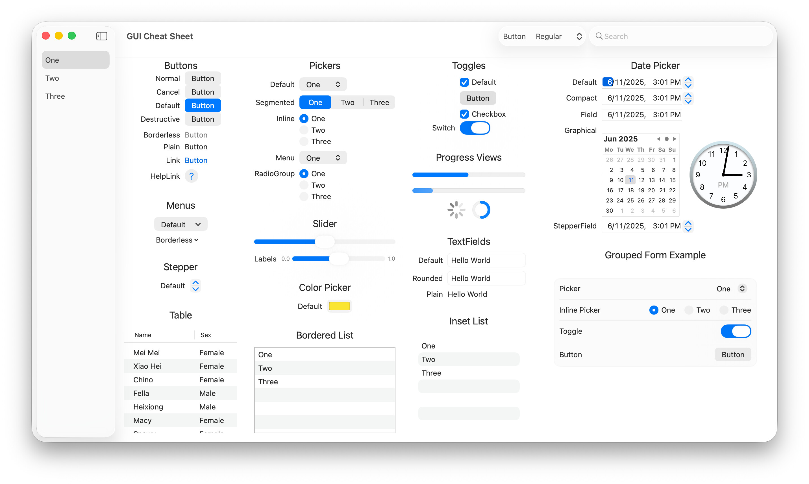Go to next month in calendar
The image size is (809, 484).
coord(675,139)
